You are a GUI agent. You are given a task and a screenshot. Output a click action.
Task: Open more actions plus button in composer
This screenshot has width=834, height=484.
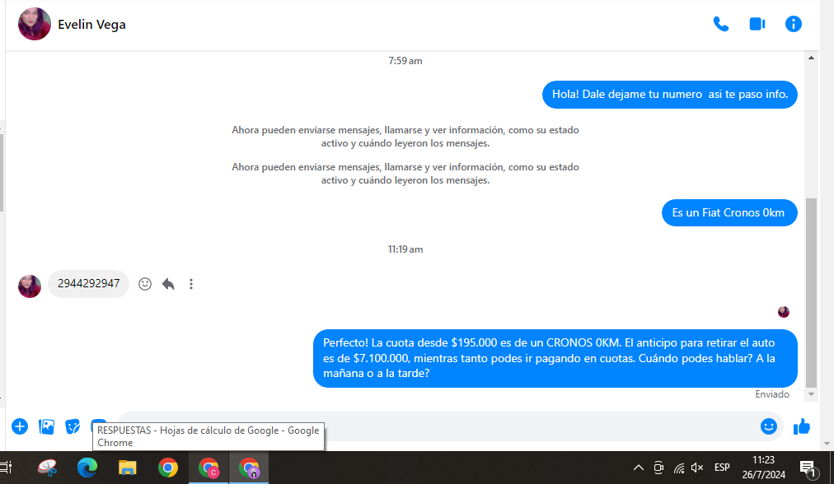[x=20, y=426]
